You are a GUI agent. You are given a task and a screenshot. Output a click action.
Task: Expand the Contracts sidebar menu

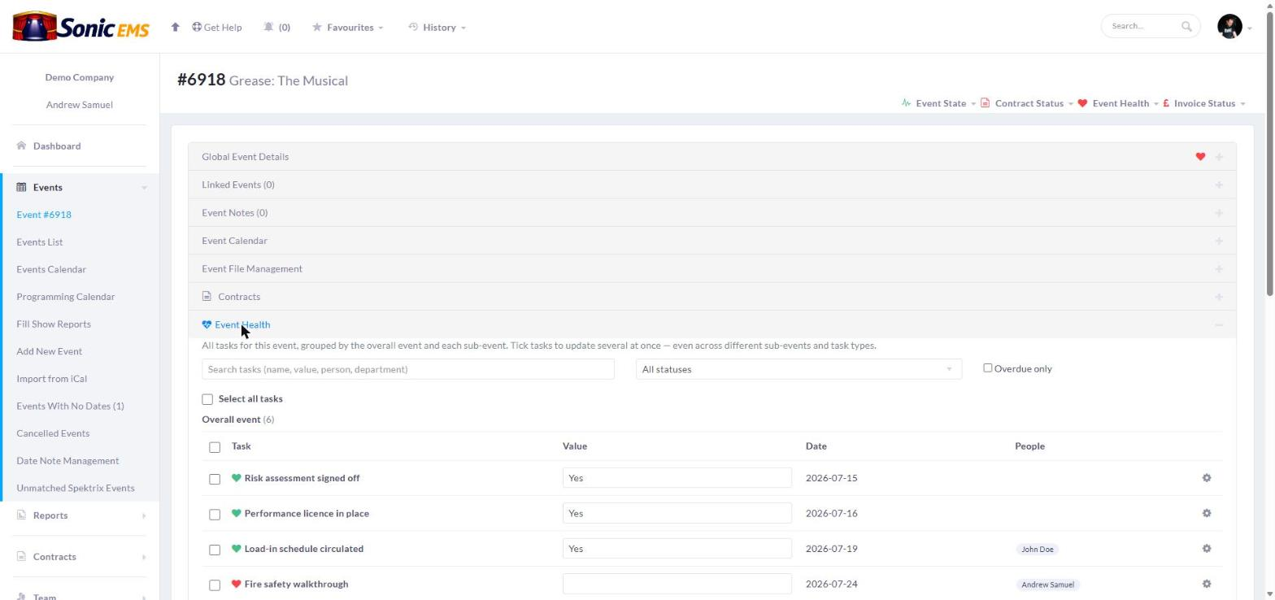coord(81,557)
